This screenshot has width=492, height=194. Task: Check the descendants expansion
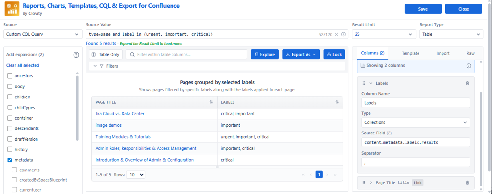pyautogui.click(x=10, y=129)
